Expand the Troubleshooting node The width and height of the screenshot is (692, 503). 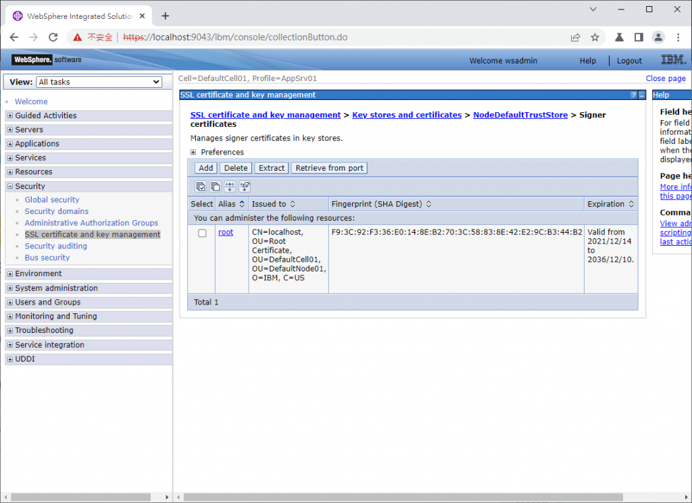coord(10,331)
